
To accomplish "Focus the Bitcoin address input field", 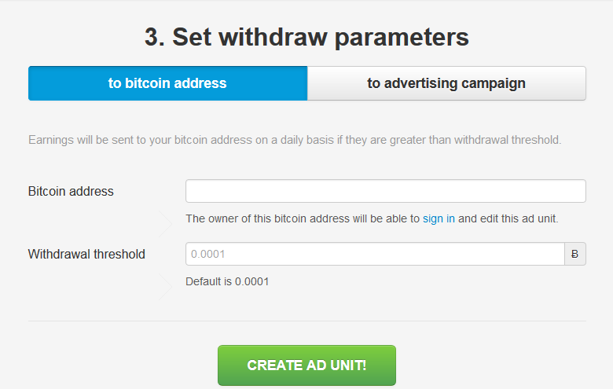I will (x=385, y=191).
